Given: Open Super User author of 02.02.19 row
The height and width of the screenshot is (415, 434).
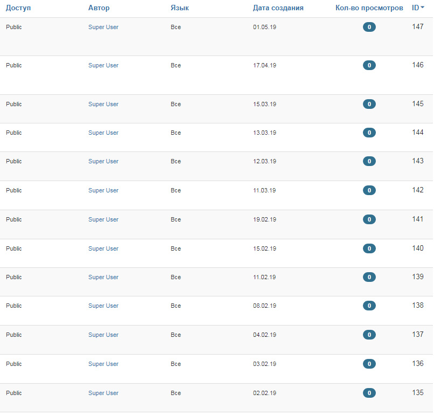Looking at the screenshot, I should coord(103,393).
